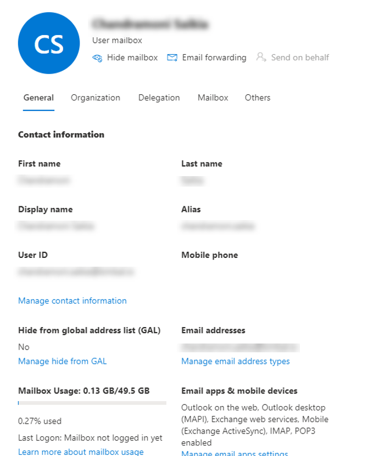Click the Send on behalf text label
The height and width of the screenshot is (456, 374).
(300, 58)
